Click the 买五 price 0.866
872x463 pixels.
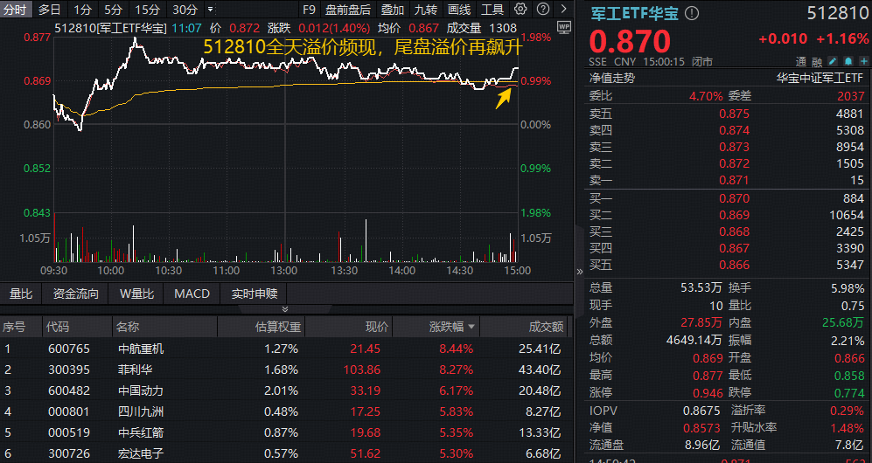pos(734,265)
